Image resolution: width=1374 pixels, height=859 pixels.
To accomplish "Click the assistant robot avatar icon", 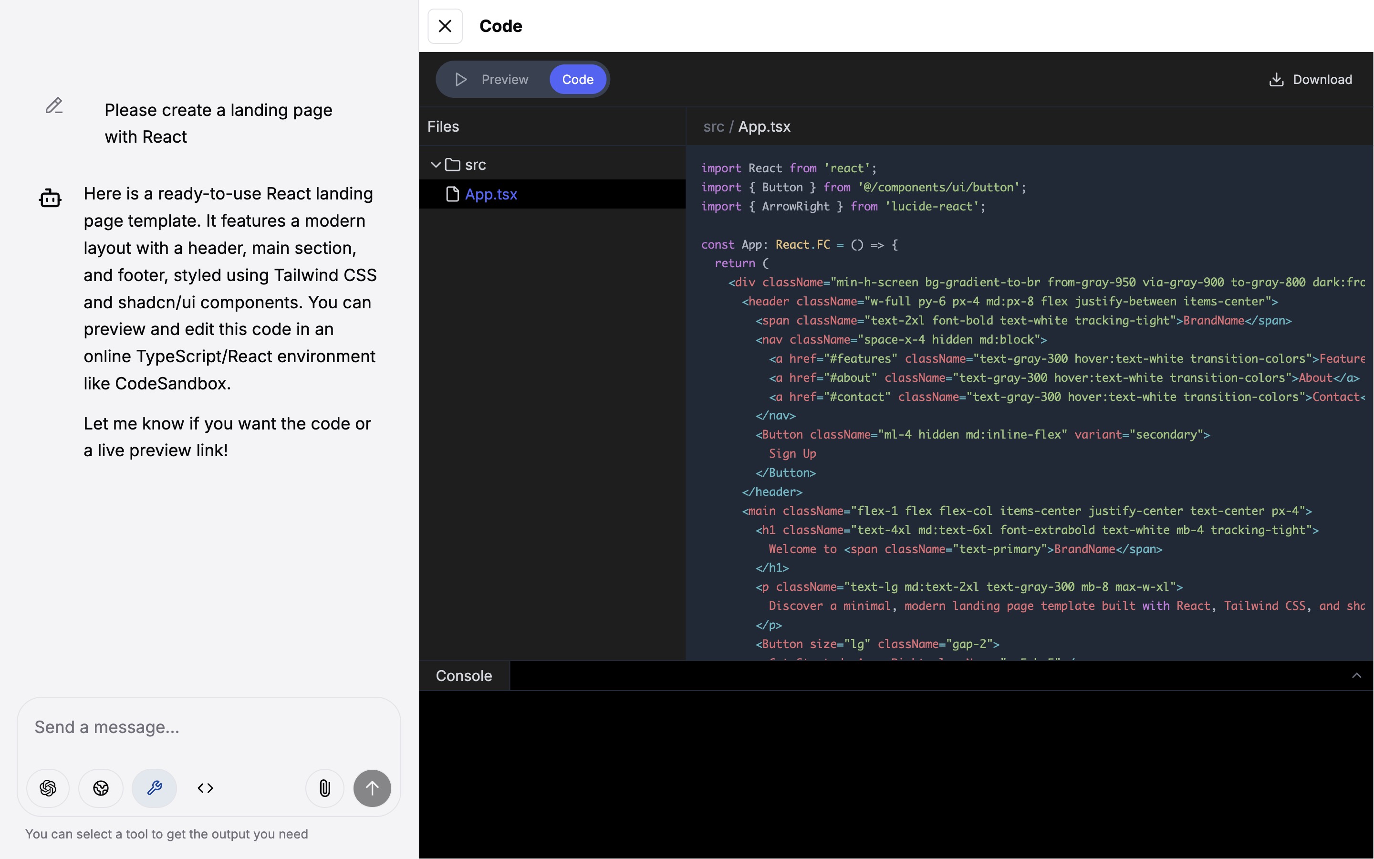I will click(x=50, y=198).
